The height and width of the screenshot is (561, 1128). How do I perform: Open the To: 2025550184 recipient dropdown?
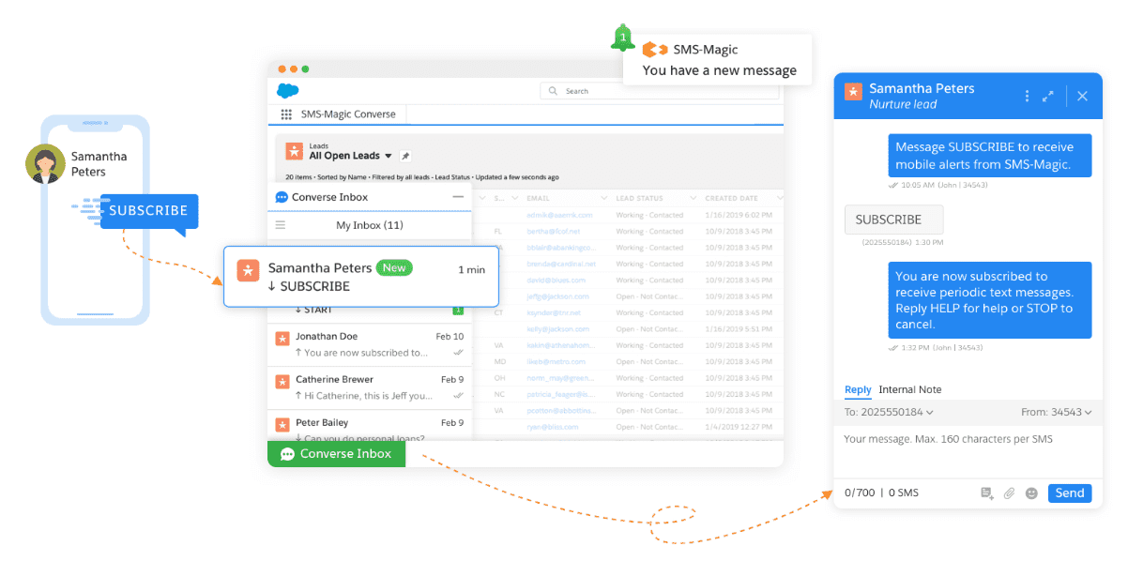tap(889, 412)
